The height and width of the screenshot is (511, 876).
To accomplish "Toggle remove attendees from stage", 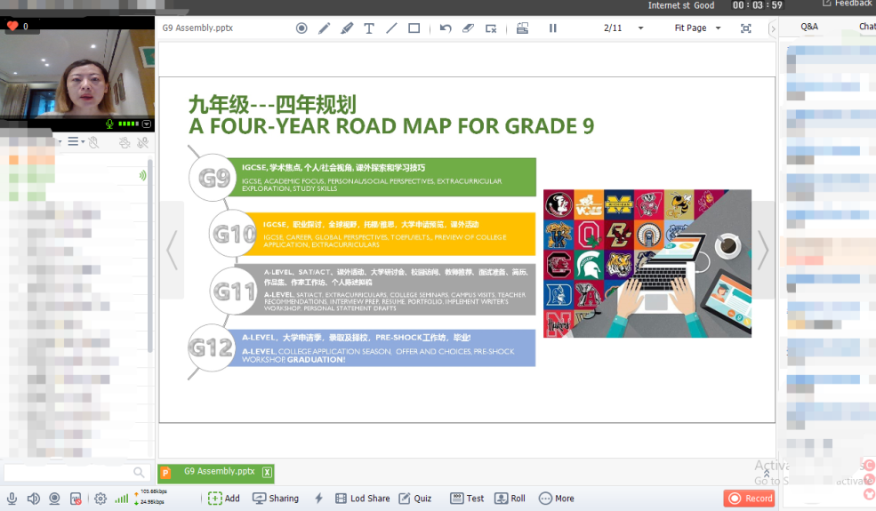I will 125,142.
